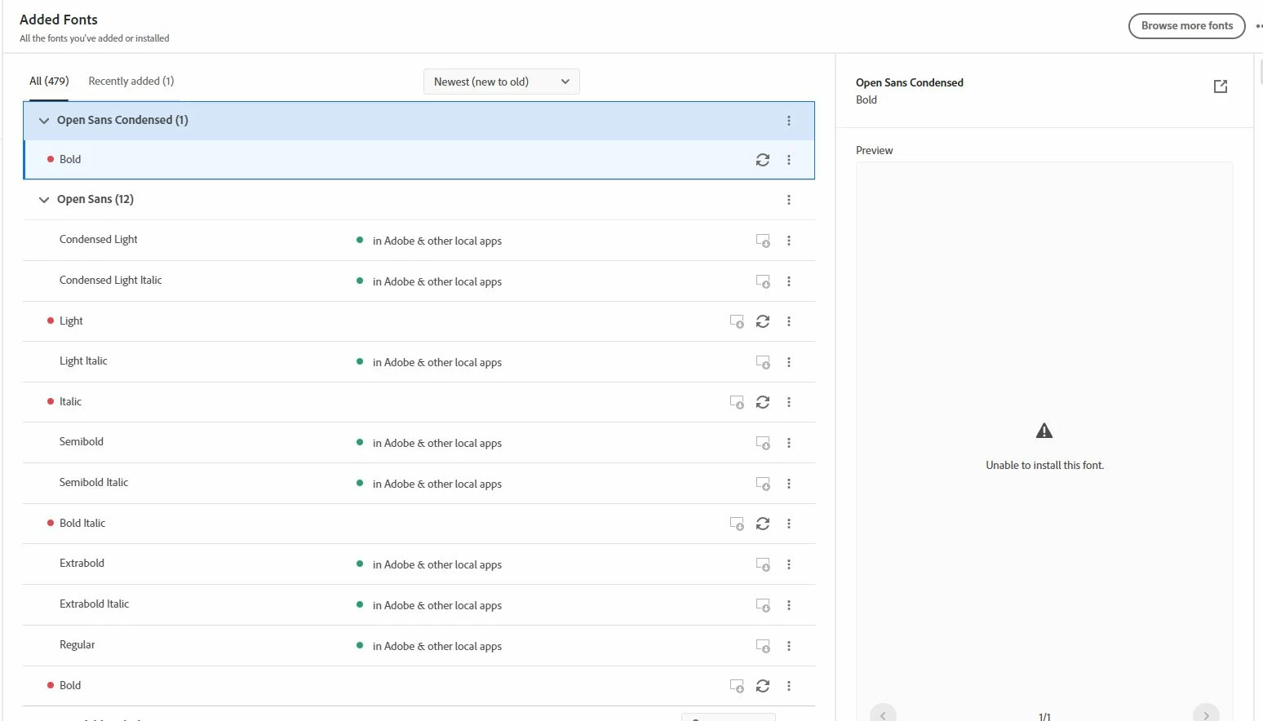Screen dimensions: 1263x721
Task: Open more options for Open Sans Condensed Bold row
Action: 789,160
